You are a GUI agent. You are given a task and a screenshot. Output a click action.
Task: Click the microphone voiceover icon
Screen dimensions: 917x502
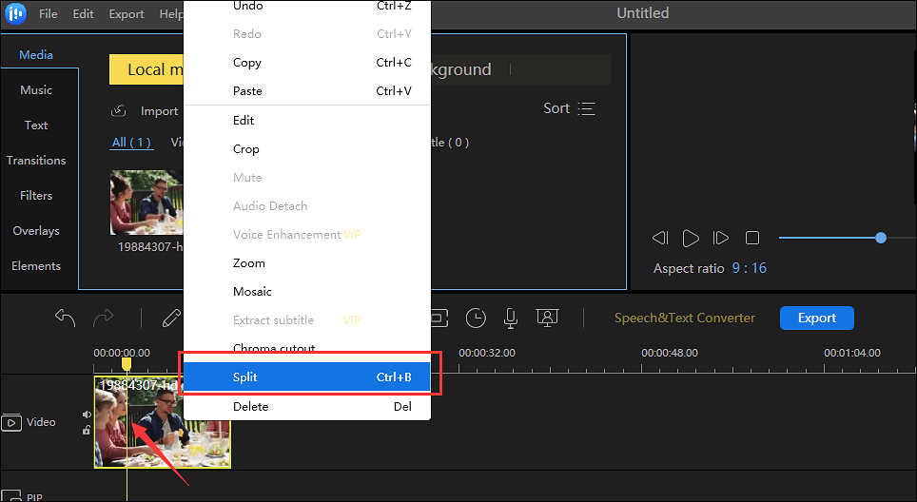(x=511, y=318)
